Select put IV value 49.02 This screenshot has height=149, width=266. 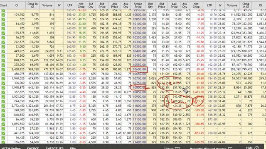coord(222,142)
